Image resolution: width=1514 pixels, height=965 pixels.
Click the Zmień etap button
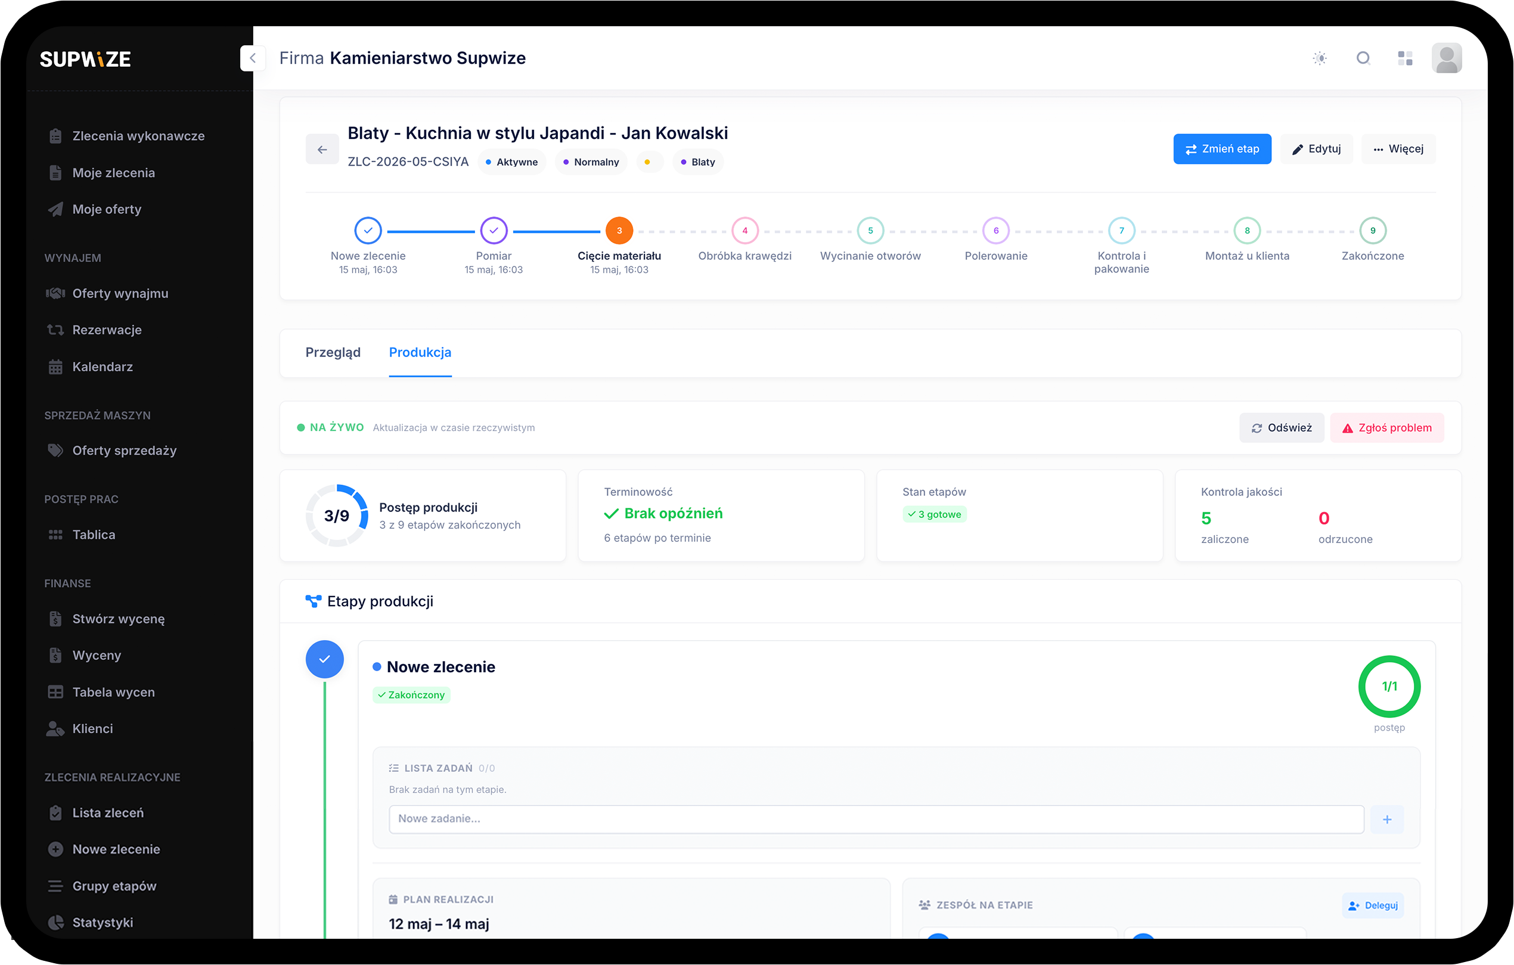(x=1223, y=149)
